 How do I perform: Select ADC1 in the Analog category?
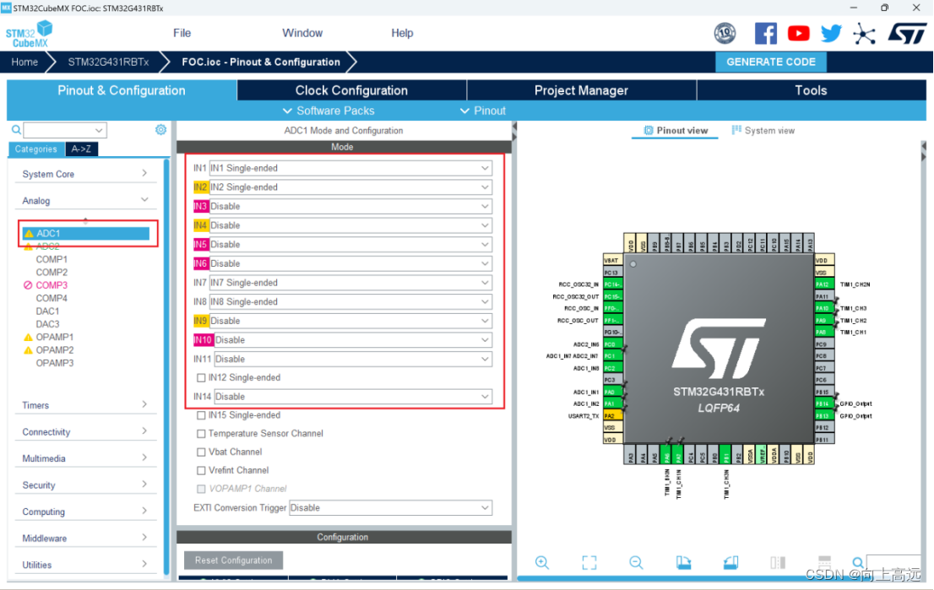coord(48,233)
